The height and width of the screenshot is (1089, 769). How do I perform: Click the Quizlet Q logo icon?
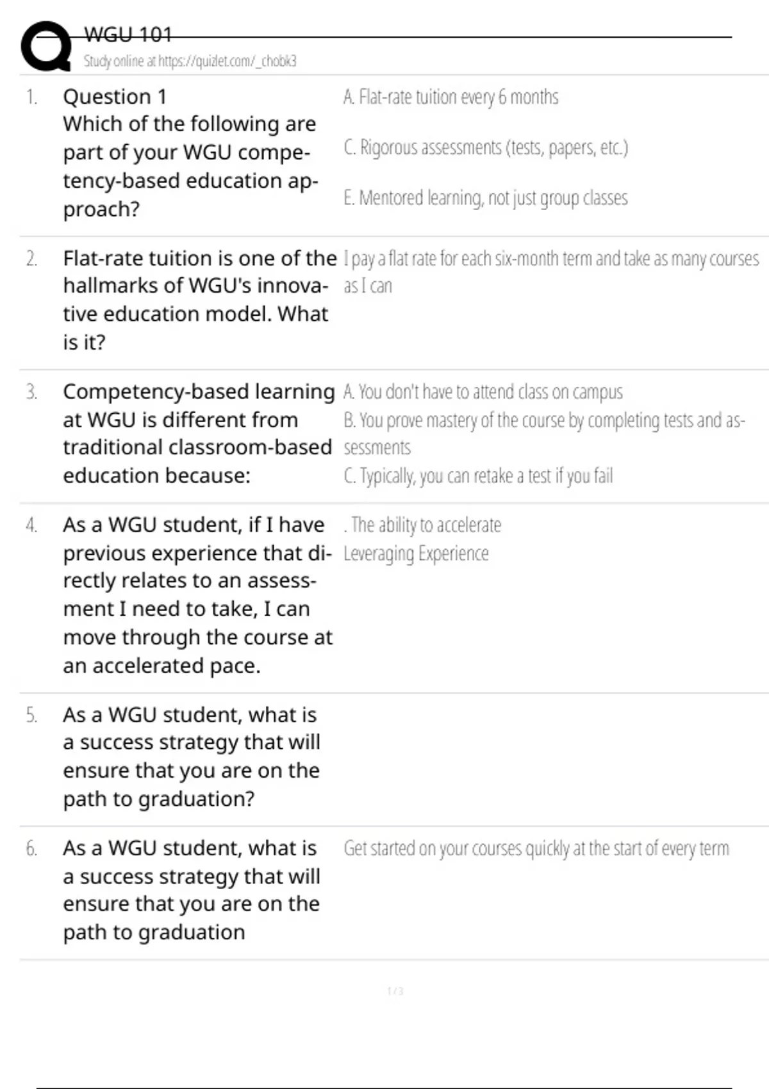coord(46,46)
